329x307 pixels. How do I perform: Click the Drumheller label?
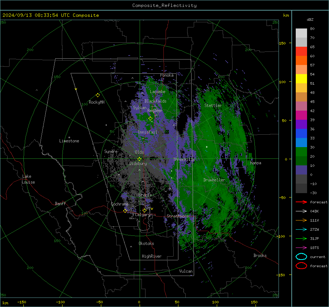pyautogui.click(x=214, y=180)
